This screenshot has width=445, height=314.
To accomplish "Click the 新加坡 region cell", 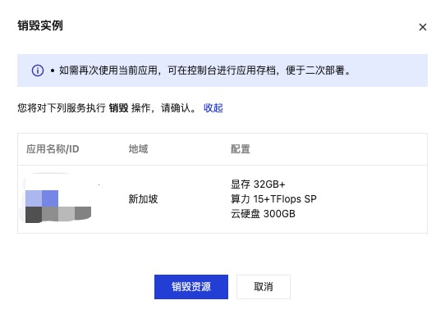I will pos(143,199).
